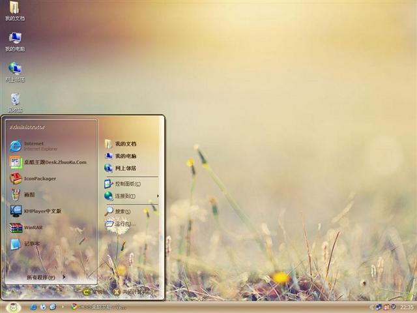The image size is (417, 313).
Task: Select the 我的电脑 desktop icon
Action: click(x=15, y=41)
